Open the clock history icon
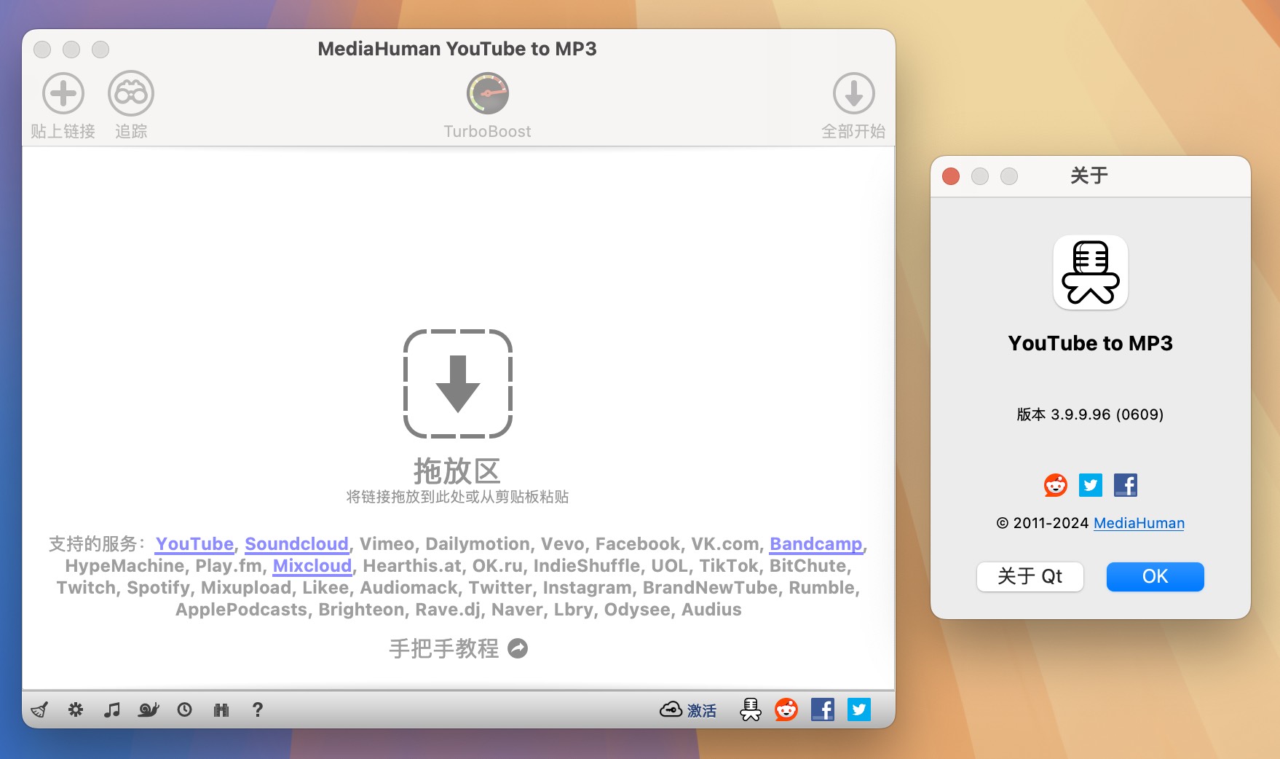This screenshot has width=1280, height=759. tap(185, 709)
